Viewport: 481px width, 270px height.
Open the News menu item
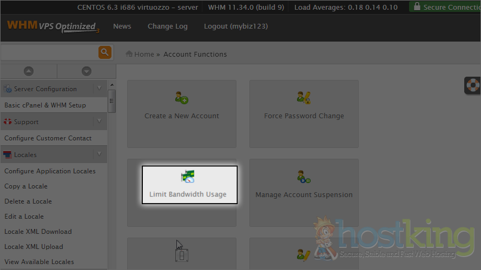click(122, 26)
